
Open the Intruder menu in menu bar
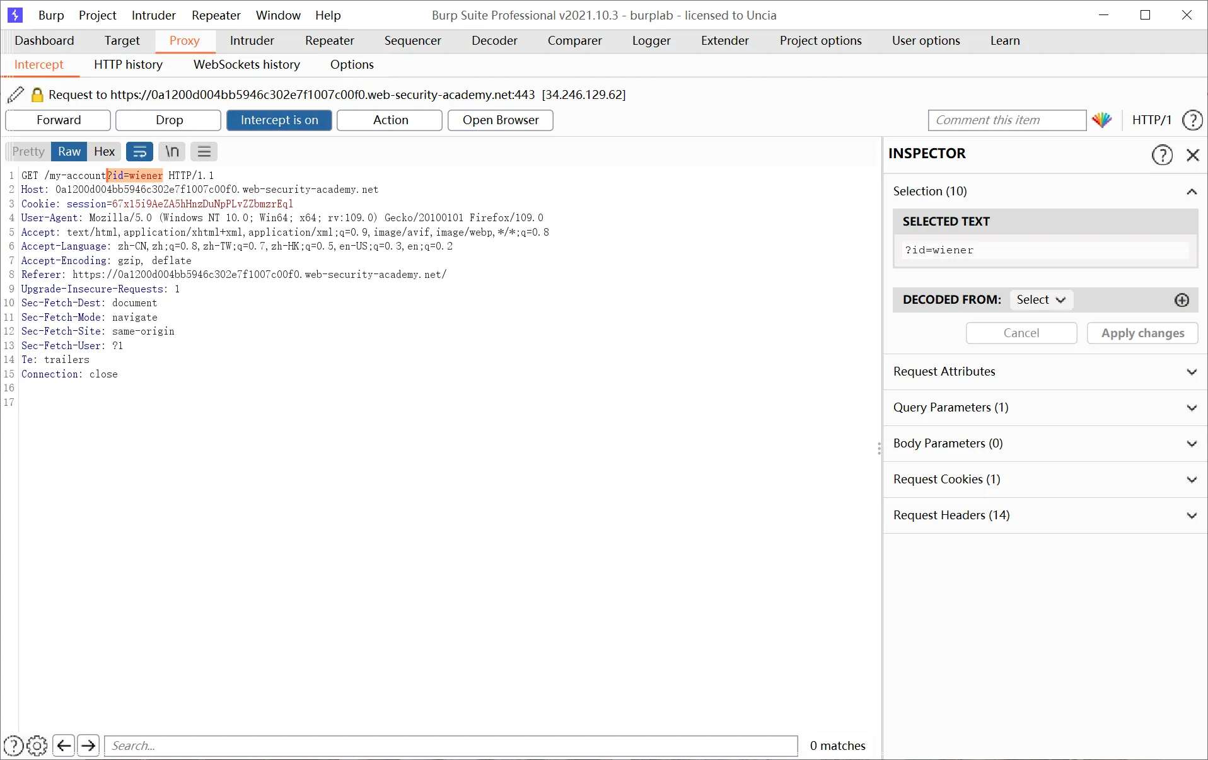153,15
